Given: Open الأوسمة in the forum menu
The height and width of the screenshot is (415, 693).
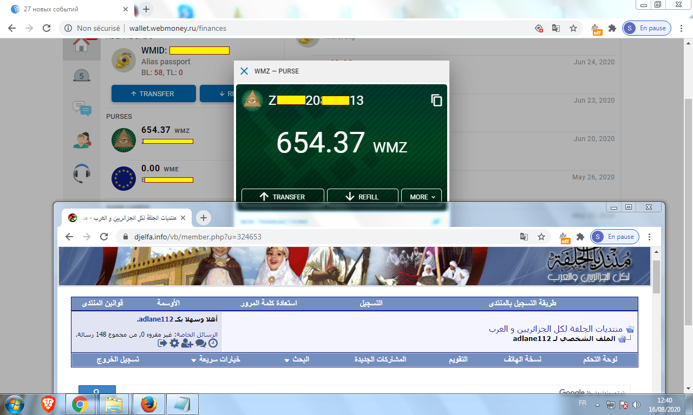Looking at the screenshot, I should pos(168,303).
